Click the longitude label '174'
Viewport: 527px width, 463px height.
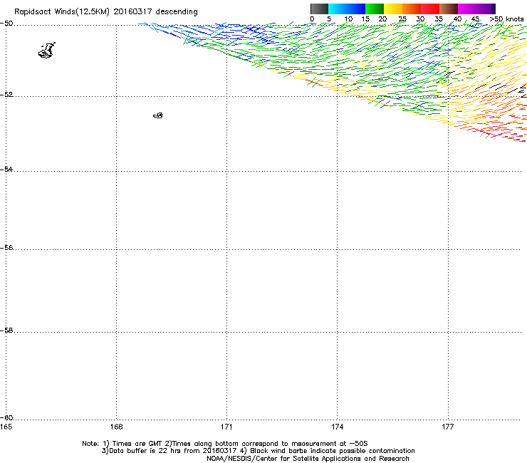[x=337, y=427]
